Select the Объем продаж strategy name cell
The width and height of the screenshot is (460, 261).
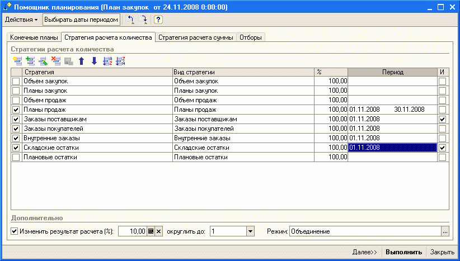97,100
